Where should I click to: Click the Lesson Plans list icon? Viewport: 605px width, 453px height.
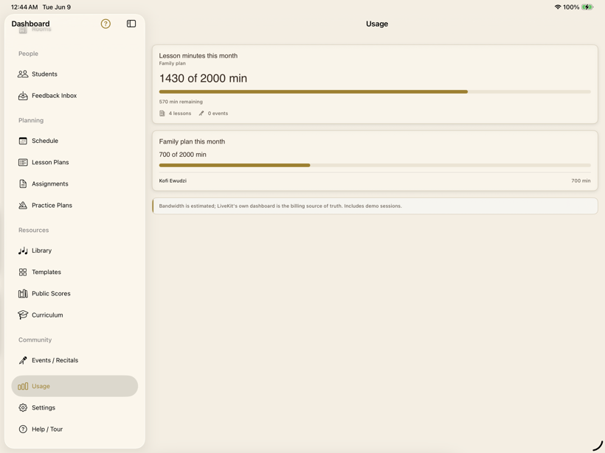23,162
